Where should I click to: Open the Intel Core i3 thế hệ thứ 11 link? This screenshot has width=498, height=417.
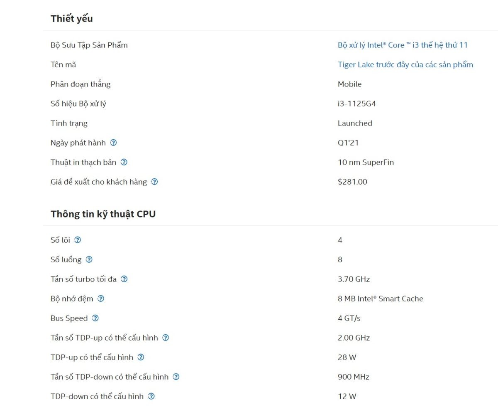pos(403,45)
